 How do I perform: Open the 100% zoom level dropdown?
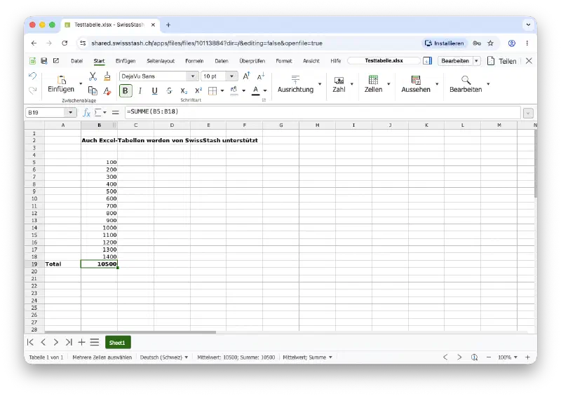(507, 357)
